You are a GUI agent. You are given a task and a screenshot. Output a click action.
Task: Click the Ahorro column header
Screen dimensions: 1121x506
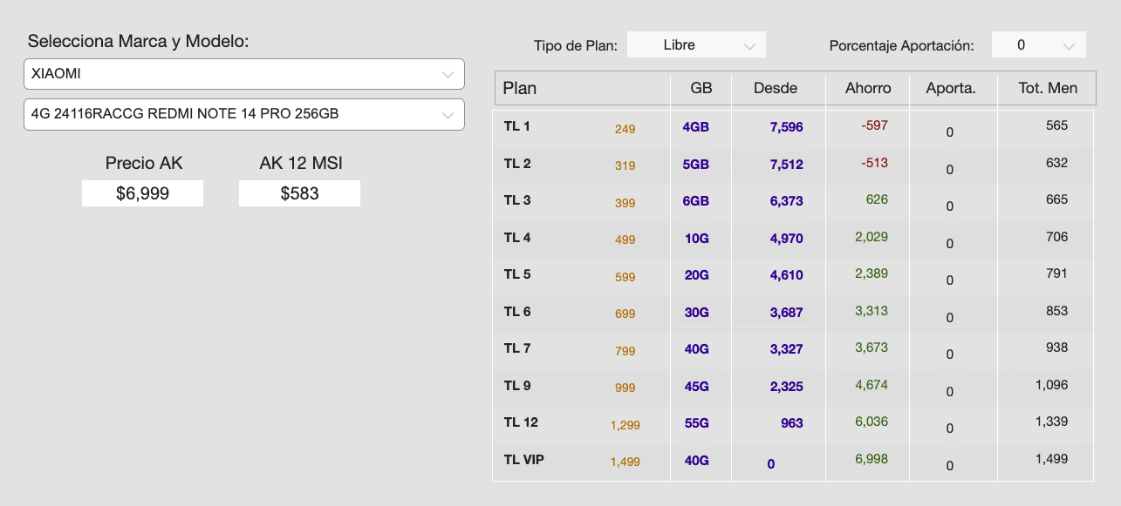(868, 88)
